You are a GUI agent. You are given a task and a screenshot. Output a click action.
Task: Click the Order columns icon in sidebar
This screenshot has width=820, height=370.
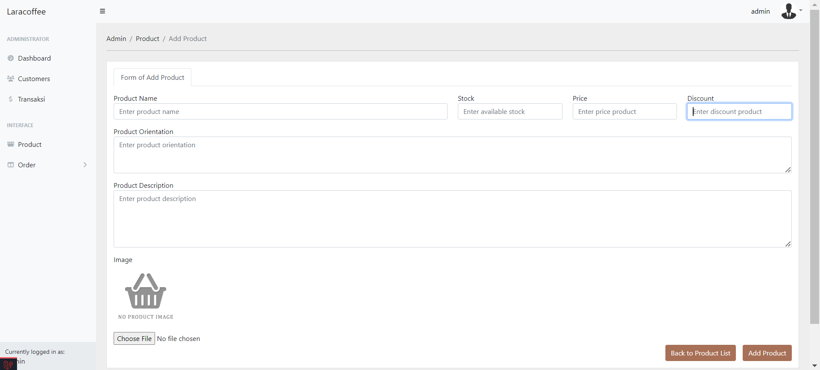point(11,165)
